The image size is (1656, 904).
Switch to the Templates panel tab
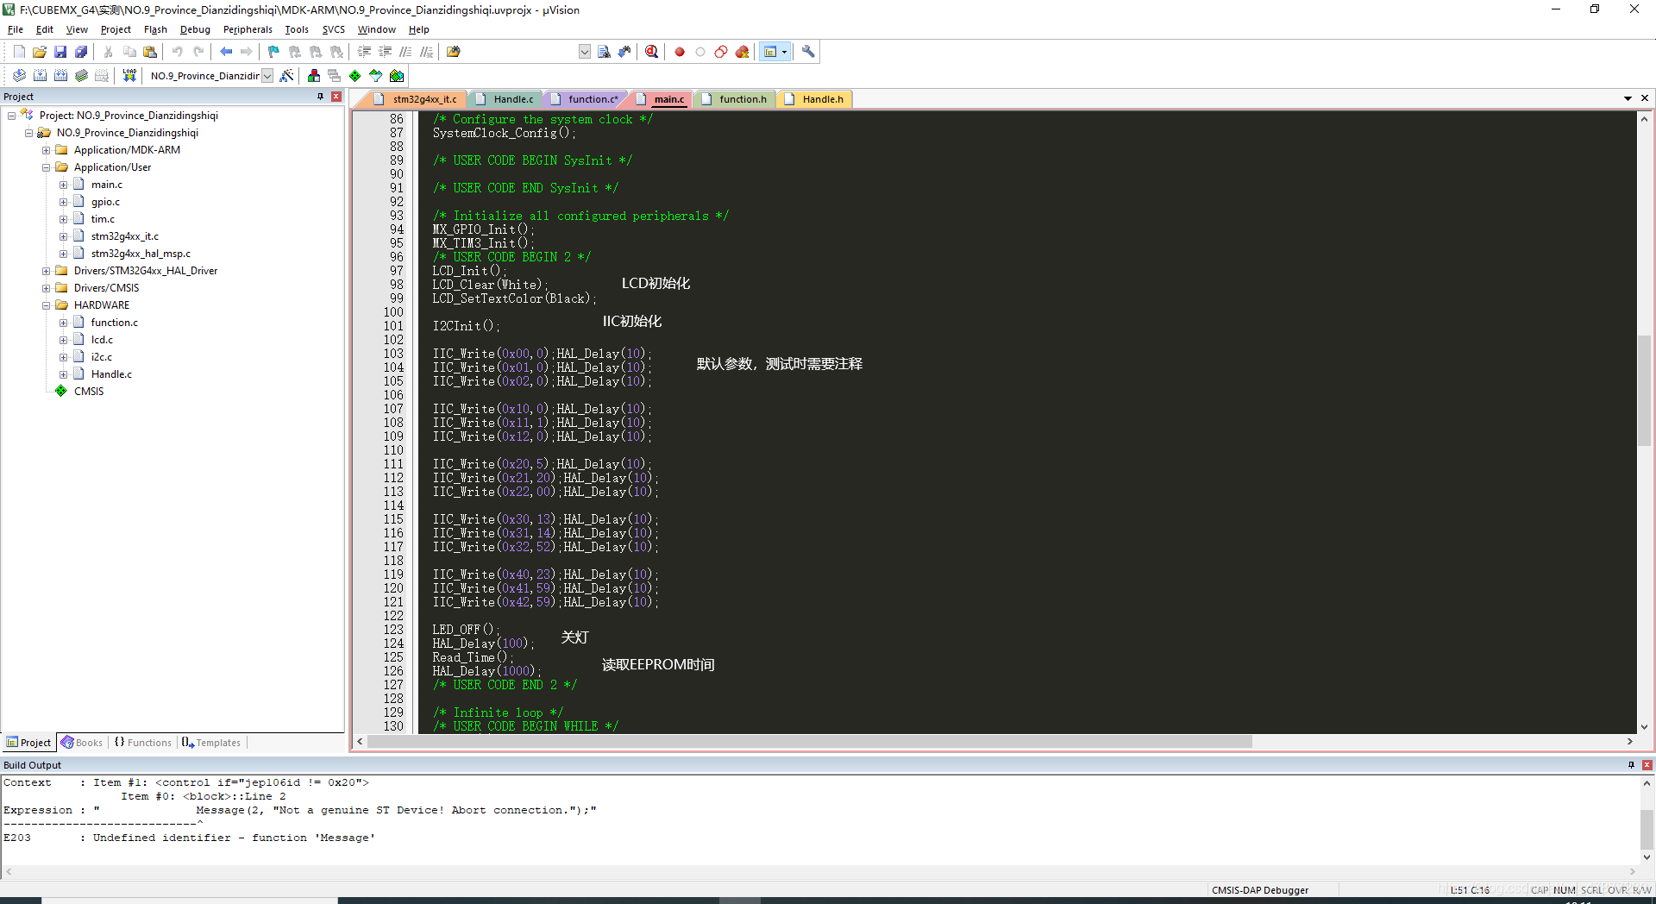click(211, 743)
